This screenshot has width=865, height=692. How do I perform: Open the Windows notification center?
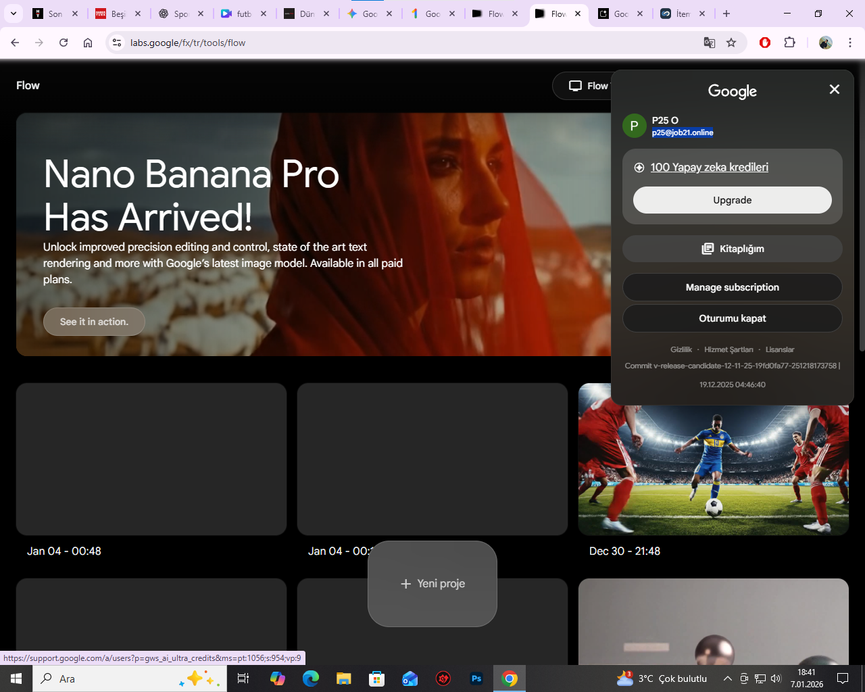click(843, 678)
